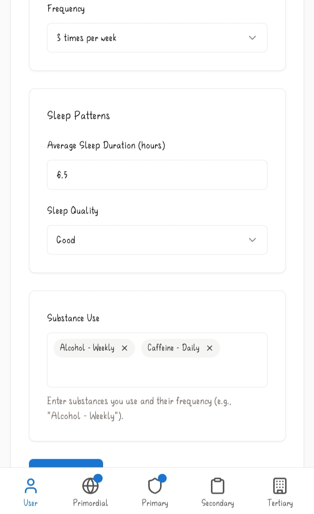This screenshot has height=514, width=314.
Task: Select the Alcohol - Weekly chip label
Action: (87, 348)
